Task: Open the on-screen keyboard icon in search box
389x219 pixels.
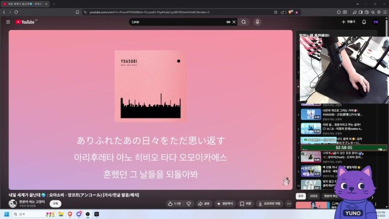Action: pos(228,22)
